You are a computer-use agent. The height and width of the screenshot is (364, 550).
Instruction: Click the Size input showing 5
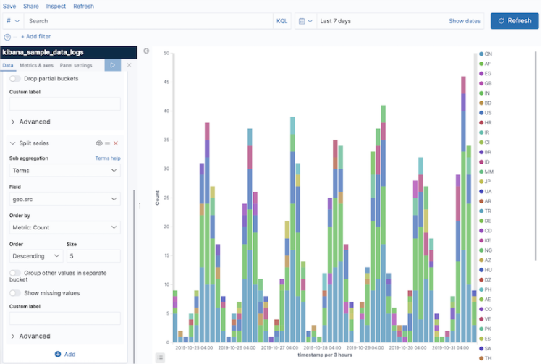pyautogui.click(x=93, y=256)
